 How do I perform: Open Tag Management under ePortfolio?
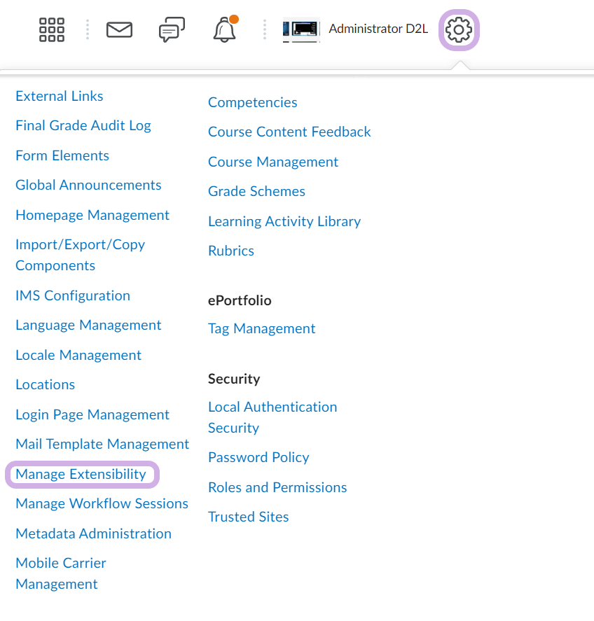pos(261,328)
